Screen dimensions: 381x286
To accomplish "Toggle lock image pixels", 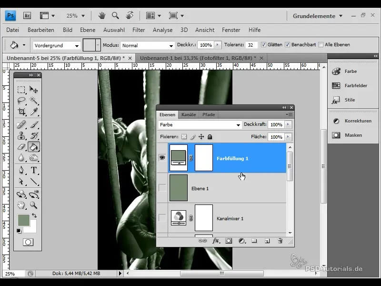I will click(193, 137).
